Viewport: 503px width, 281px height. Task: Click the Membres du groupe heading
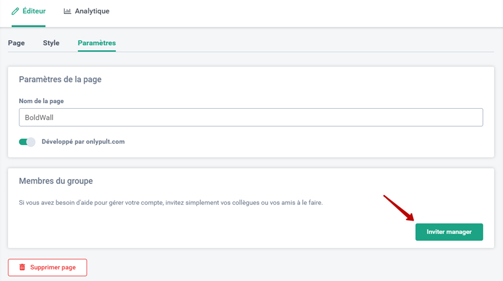point(56,181)
